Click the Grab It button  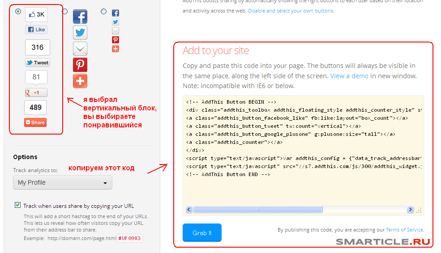[x=202, y=233]
